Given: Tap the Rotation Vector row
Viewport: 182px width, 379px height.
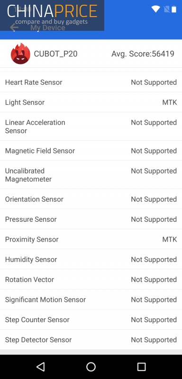Looking at the screenshot, I should (91, 280).
